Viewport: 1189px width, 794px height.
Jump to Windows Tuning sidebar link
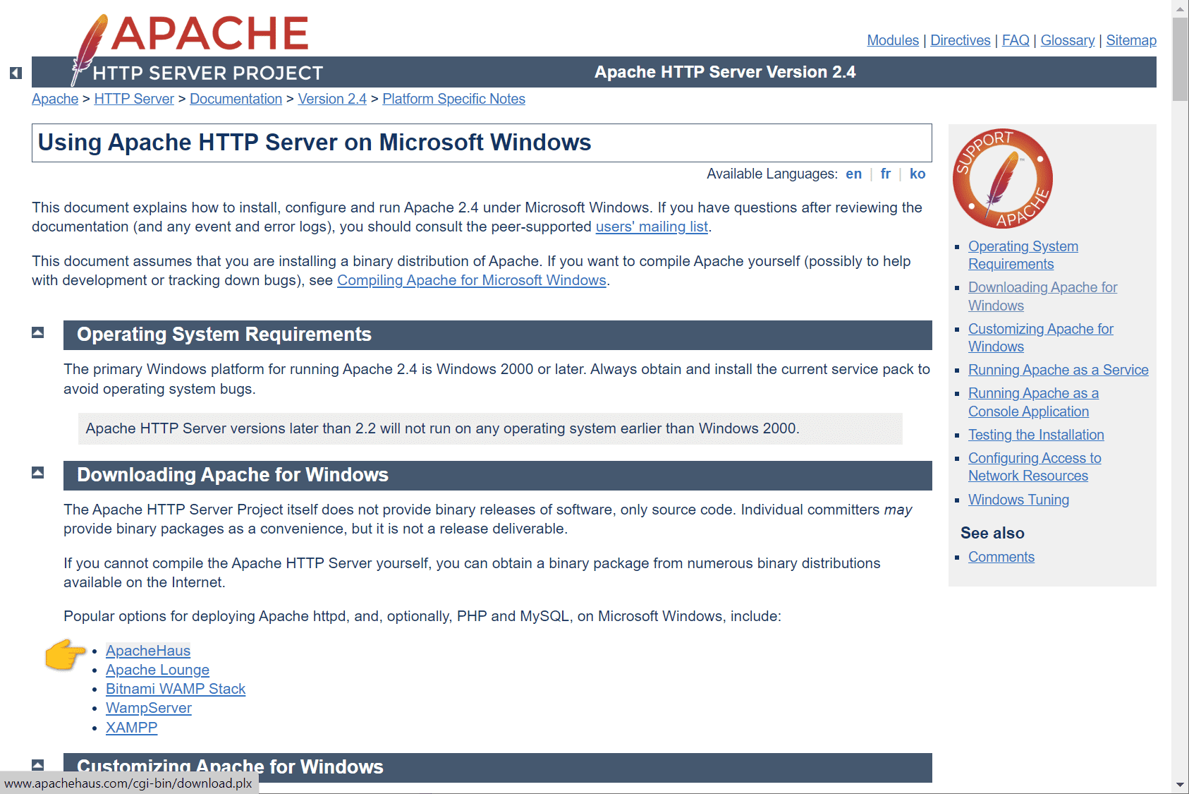coord(1018,500)
